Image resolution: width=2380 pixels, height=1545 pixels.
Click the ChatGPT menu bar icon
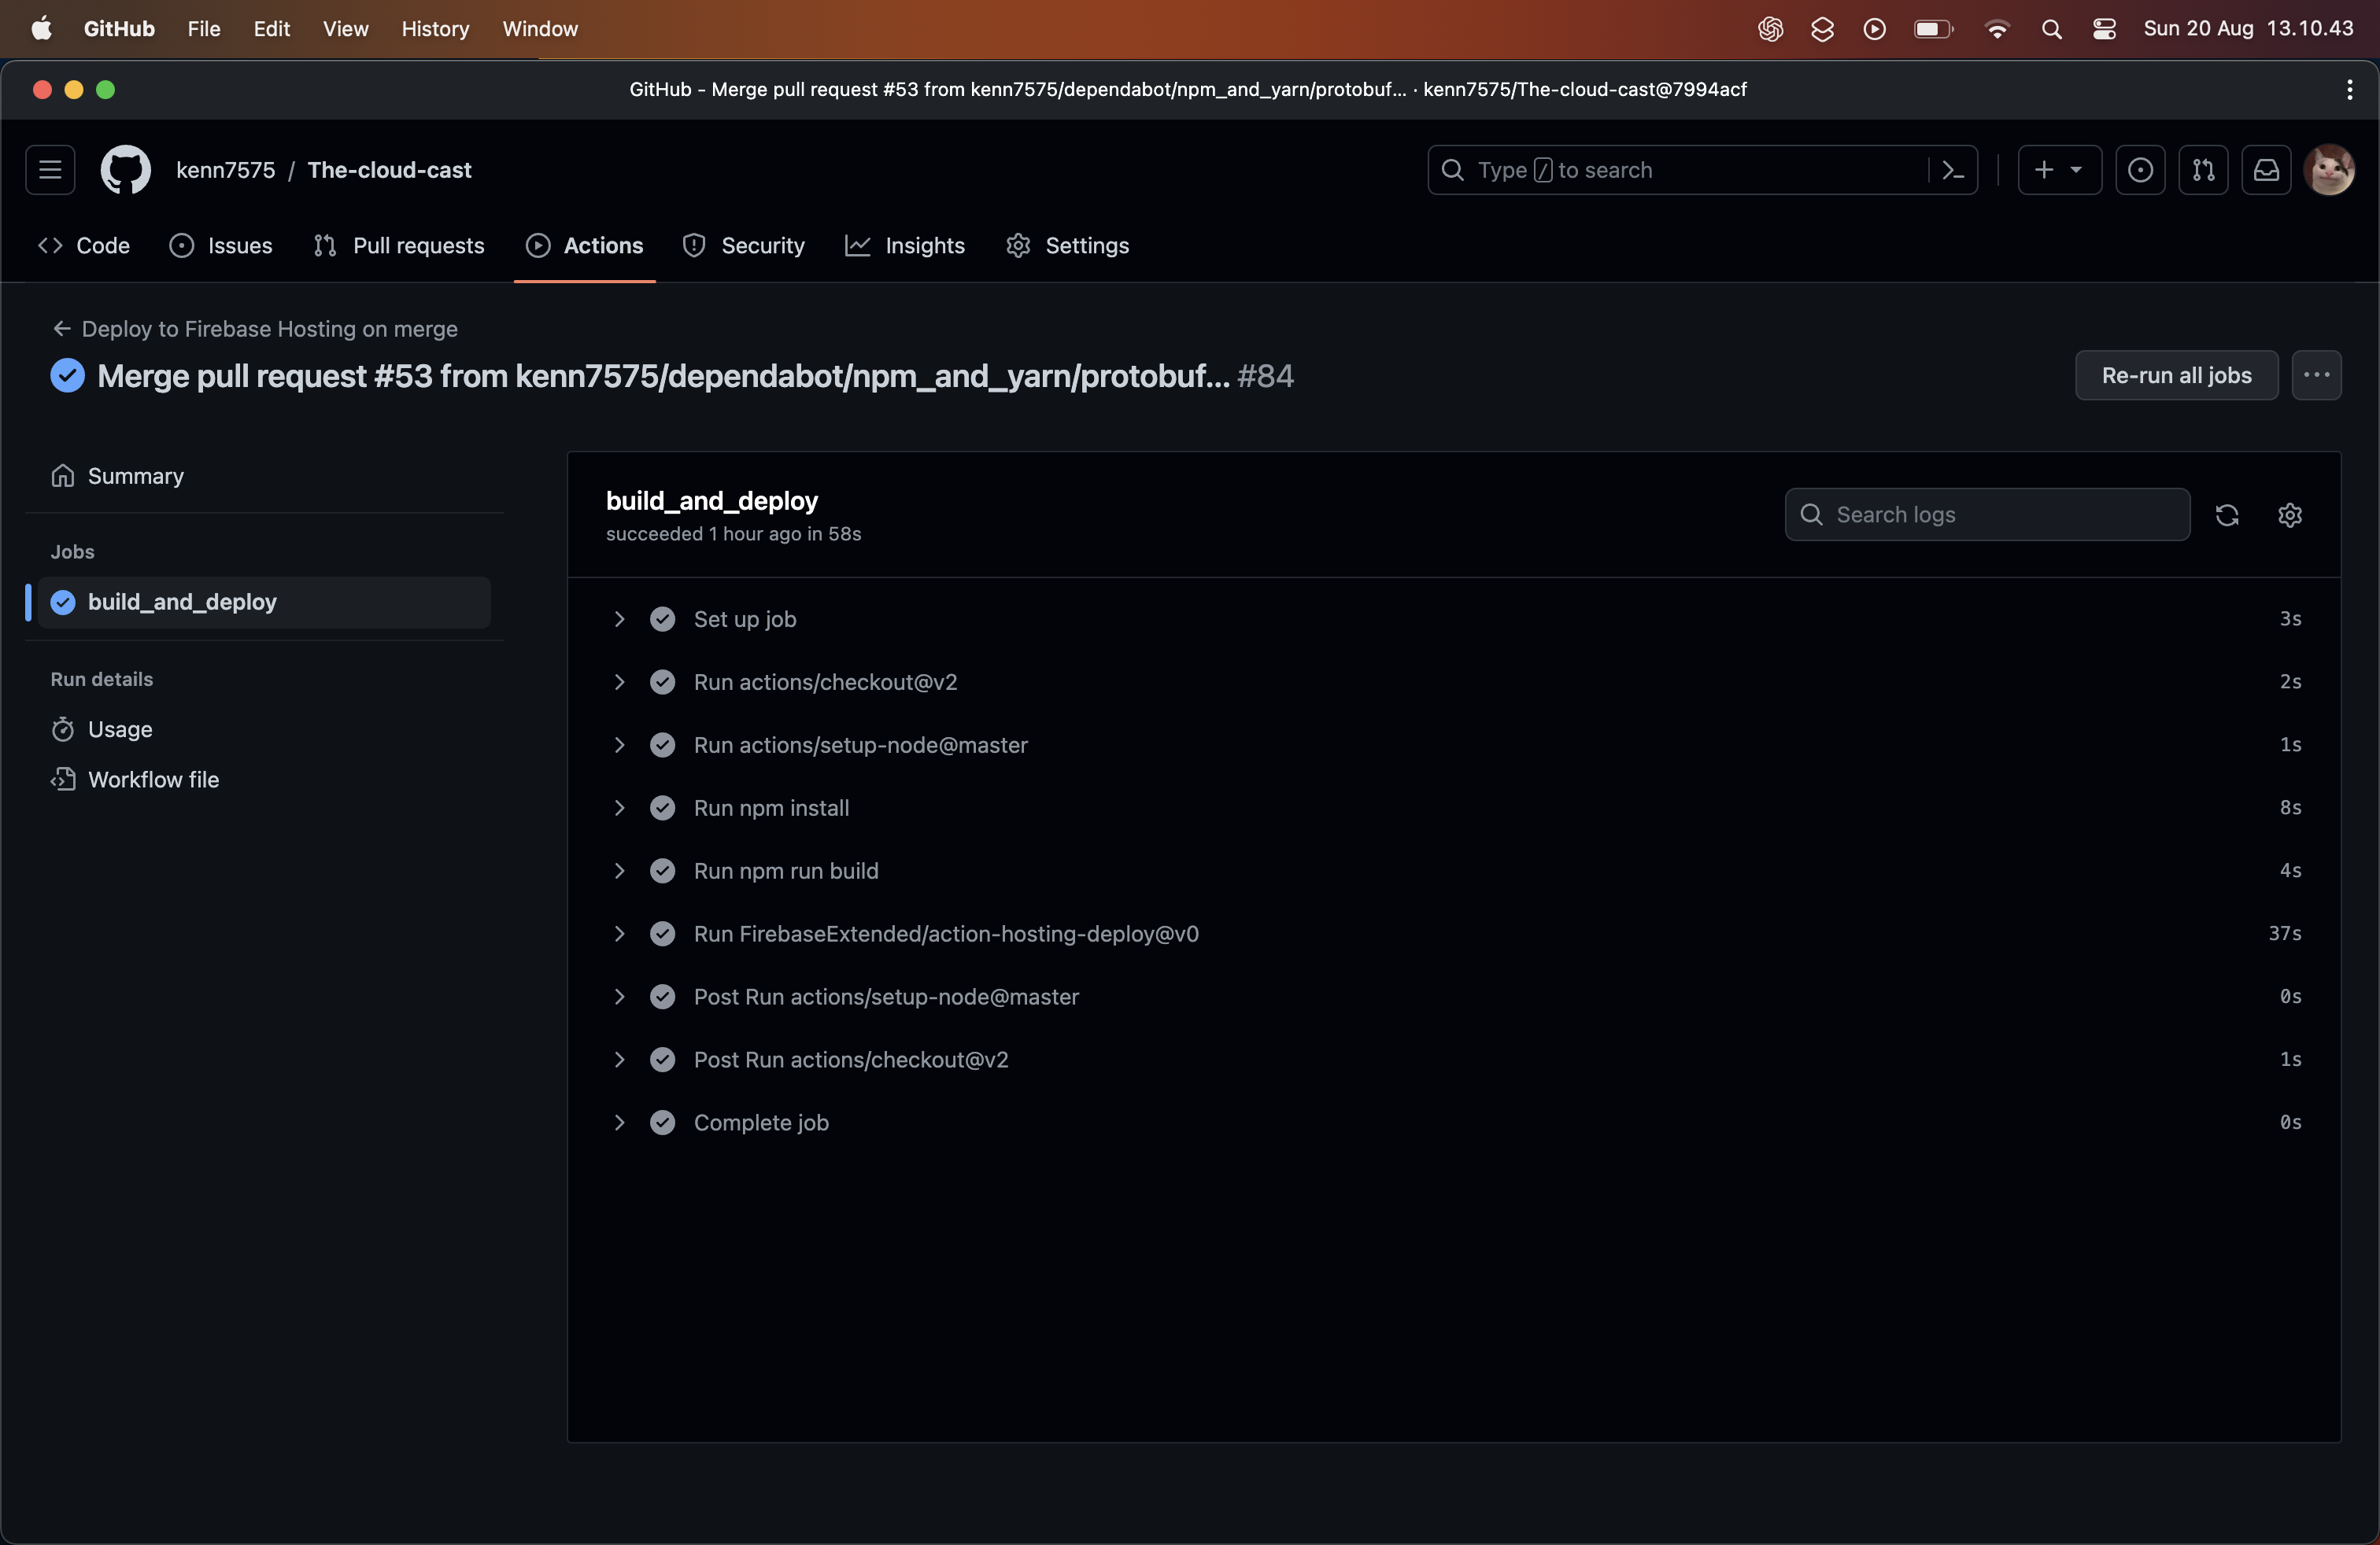tap(1770, 29)
